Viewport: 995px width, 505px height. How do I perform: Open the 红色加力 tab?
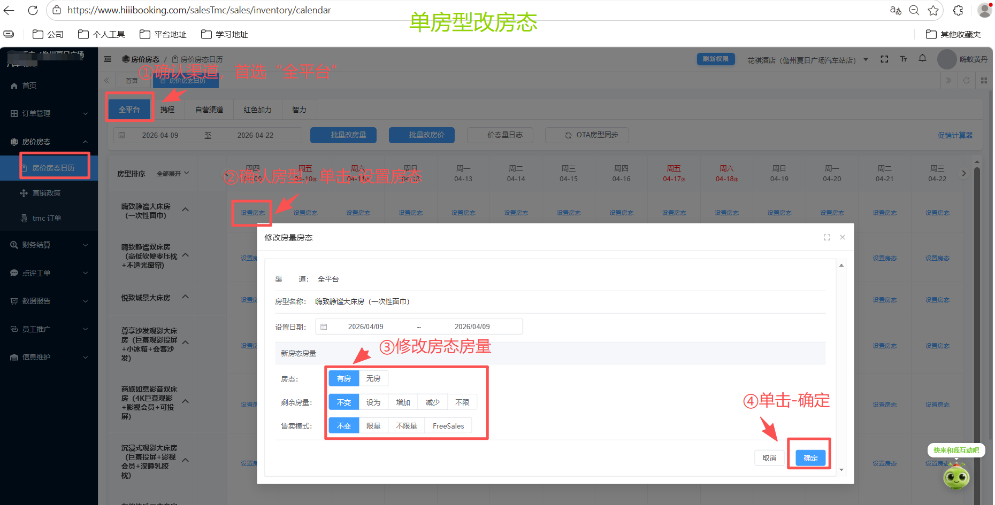pos(257,109)
